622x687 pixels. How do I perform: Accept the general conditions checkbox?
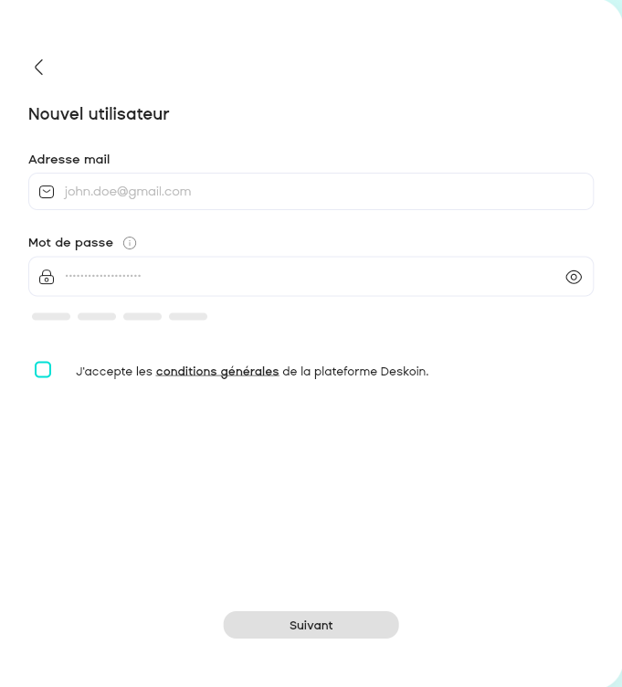[x=43, y=369]
